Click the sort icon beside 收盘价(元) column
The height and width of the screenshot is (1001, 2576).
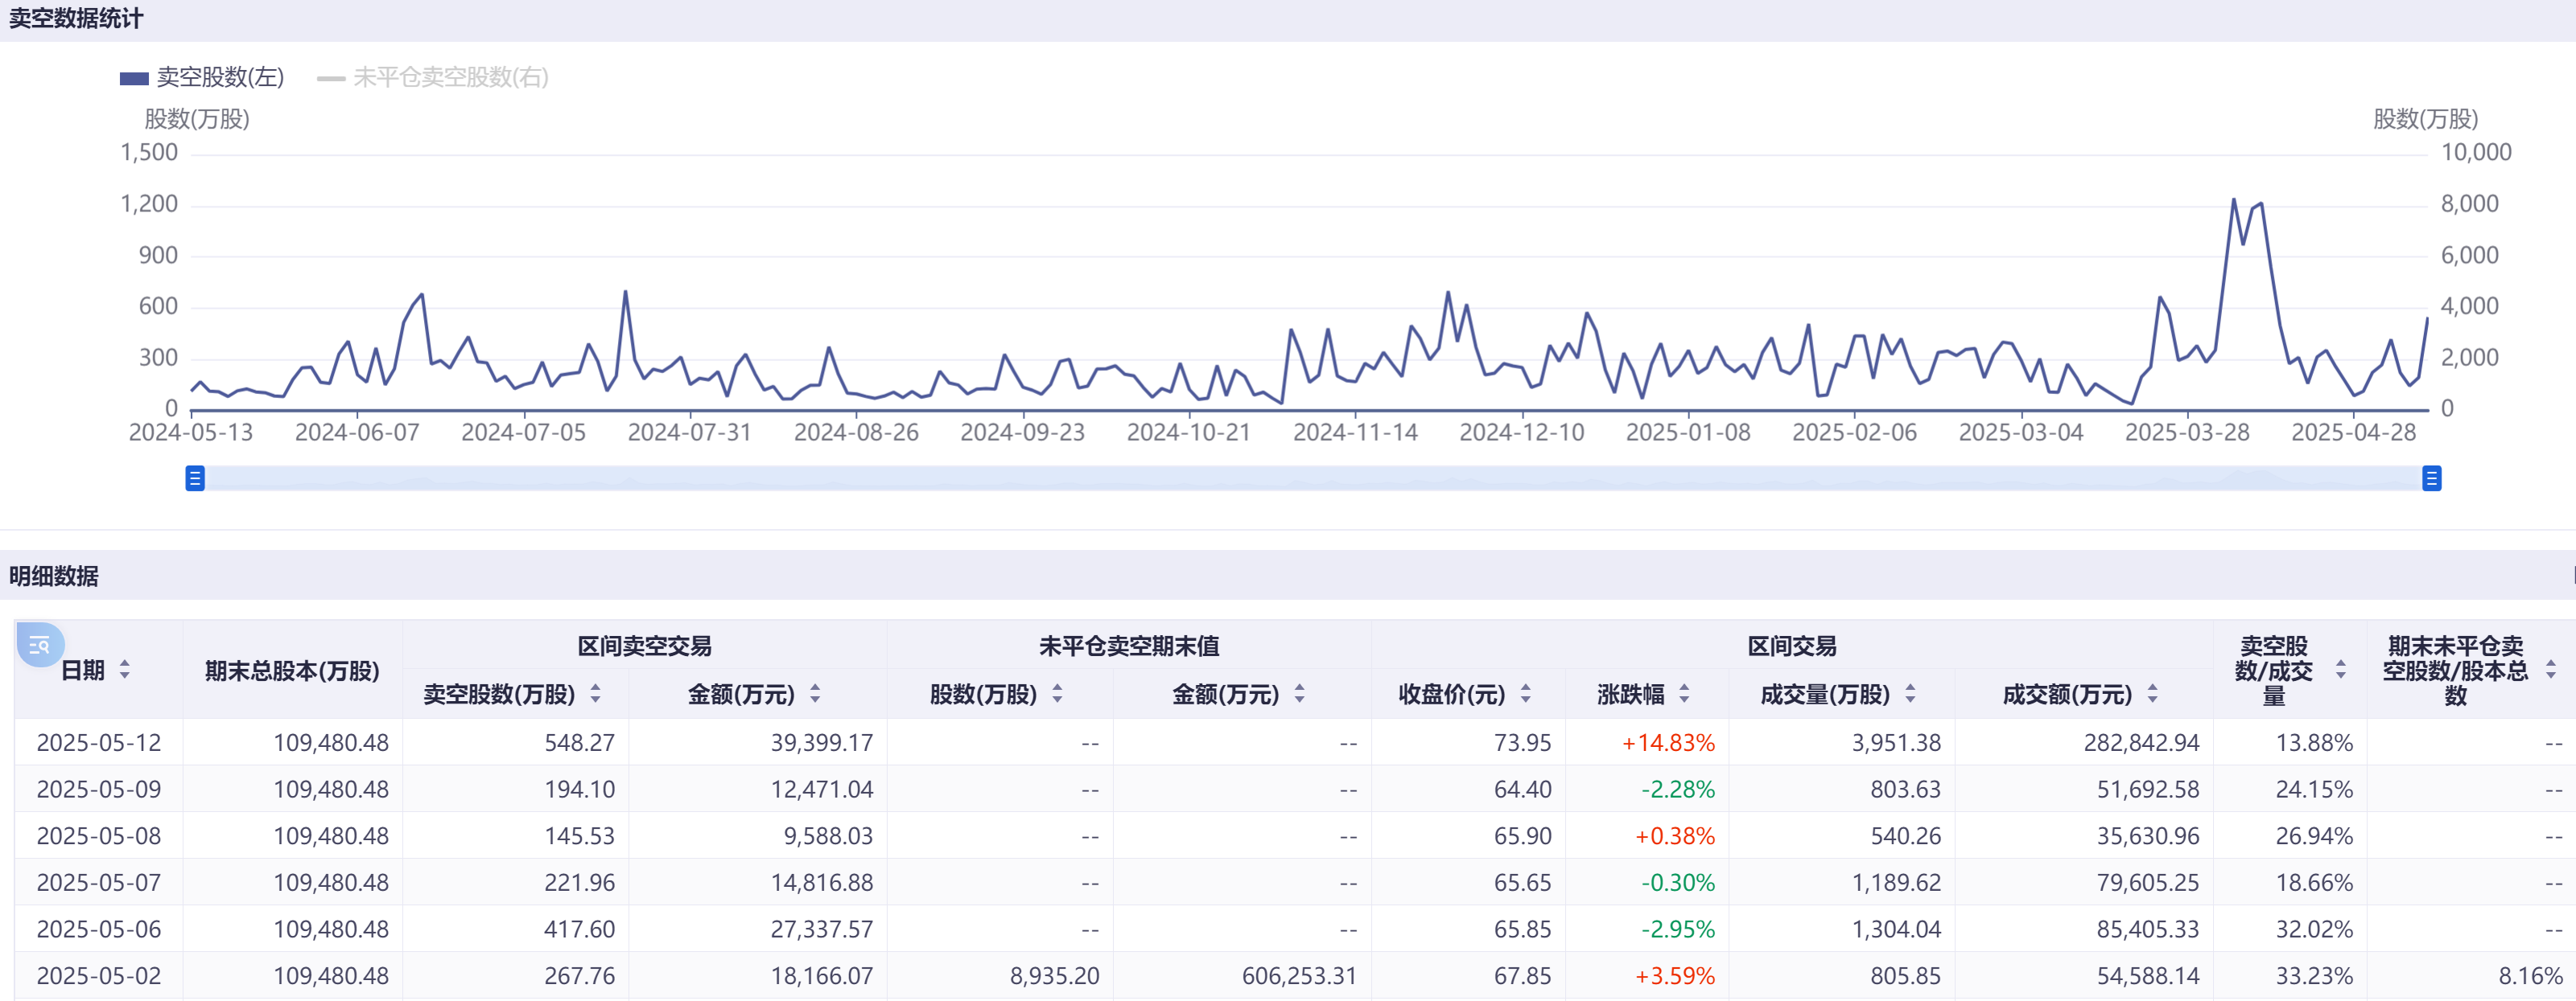(x=1526, y=695)
